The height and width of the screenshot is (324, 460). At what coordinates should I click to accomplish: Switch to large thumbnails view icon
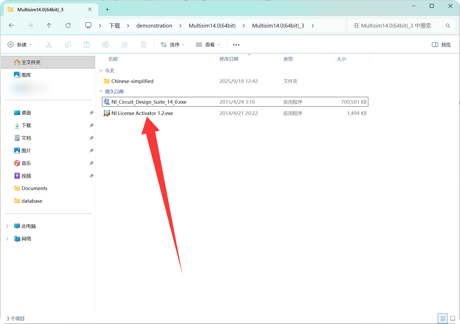tap(453, 318)
